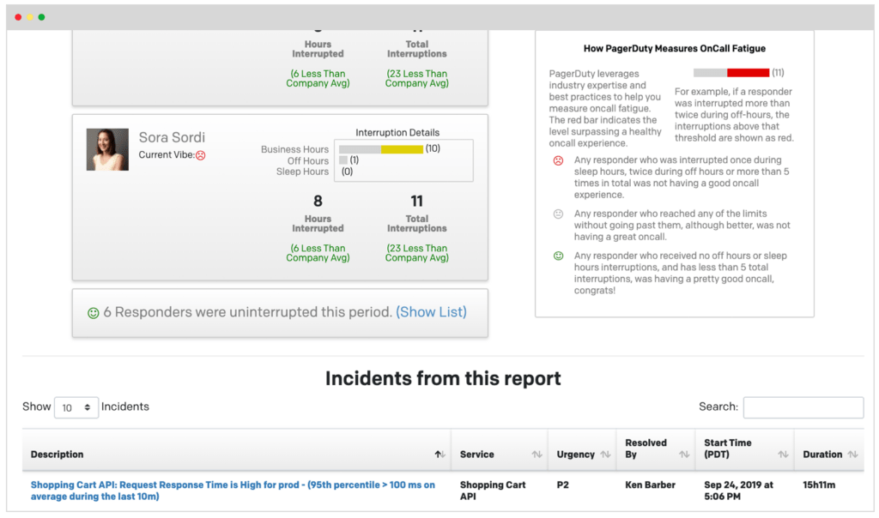Click the red close window button
This screenshot has height=518, width=879.
[x=18, y=17]
